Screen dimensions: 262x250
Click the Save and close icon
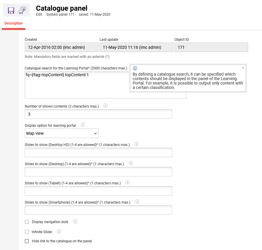(22, 10)
